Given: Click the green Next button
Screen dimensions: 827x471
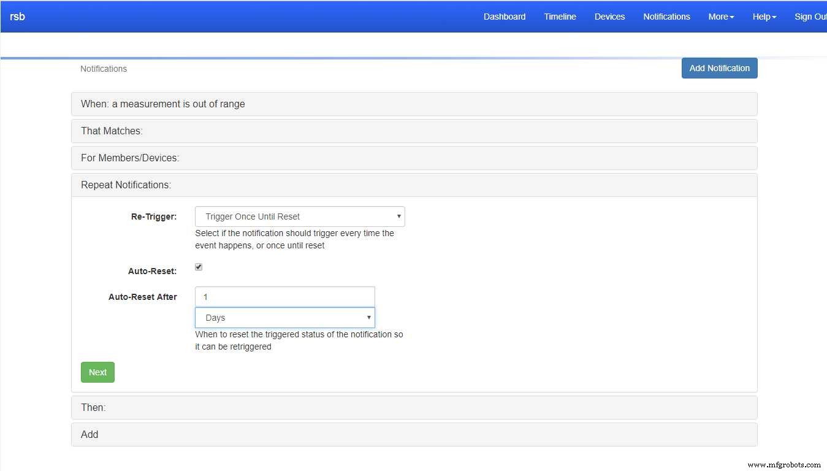Looking at the screenshot, I should point(97,372).
